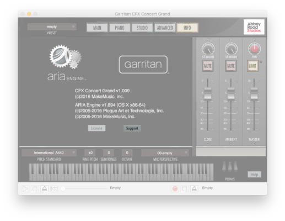The width and height of the screenshot is (285, 221).
Task: Click the text CFX Concert Grand v1.009
Action: tap(102, 91)
